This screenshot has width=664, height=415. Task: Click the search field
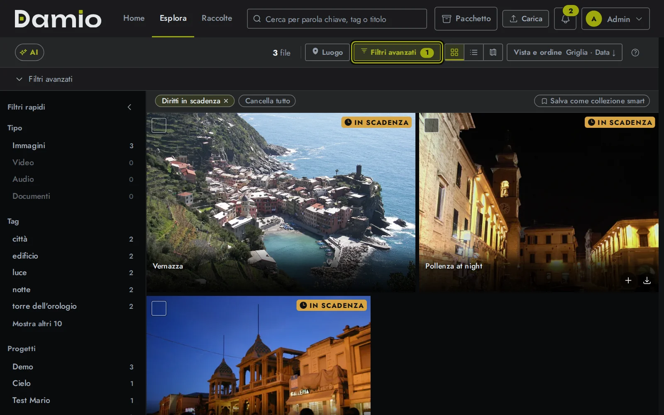click(337, 19)
